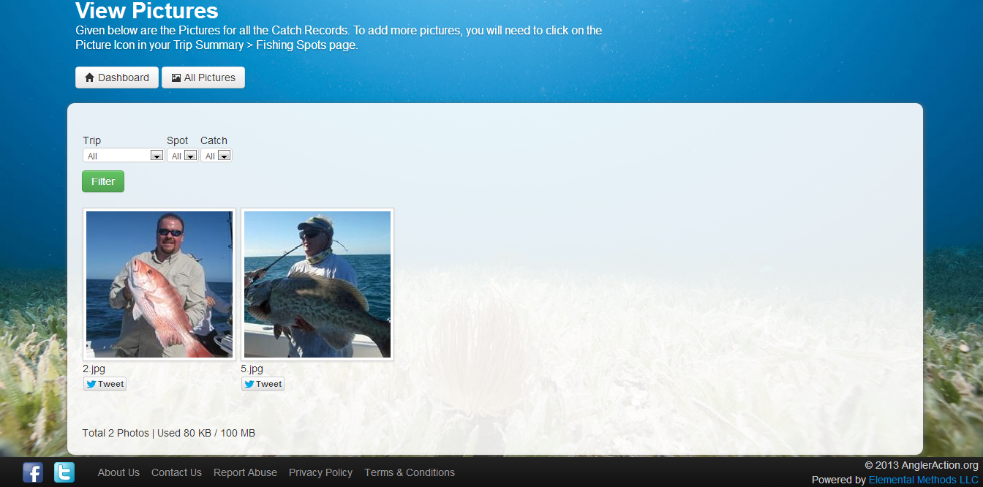Viewport: 983px width, 487px height.
Task: Expand the Trip dropdown
Action: pyautogui.click(x=123, y=156)
